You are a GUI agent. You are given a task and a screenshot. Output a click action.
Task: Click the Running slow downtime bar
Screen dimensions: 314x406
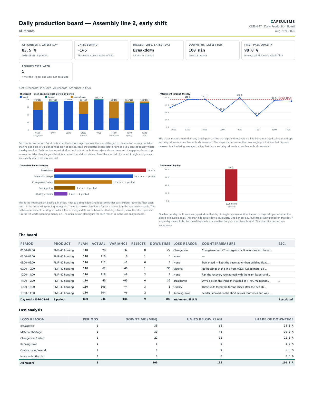[x=65, y=188]
